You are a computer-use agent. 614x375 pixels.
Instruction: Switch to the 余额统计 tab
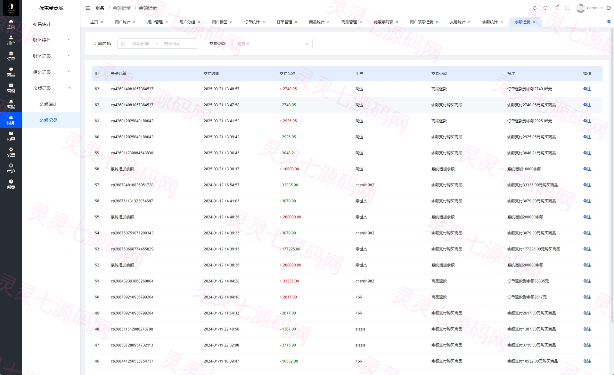(490, 22)
